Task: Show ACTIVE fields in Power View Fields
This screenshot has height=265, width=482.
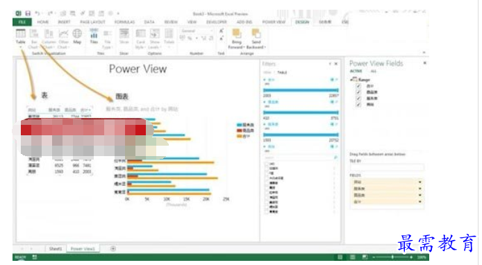Action: pyautogui.click(x=356, y=71)
